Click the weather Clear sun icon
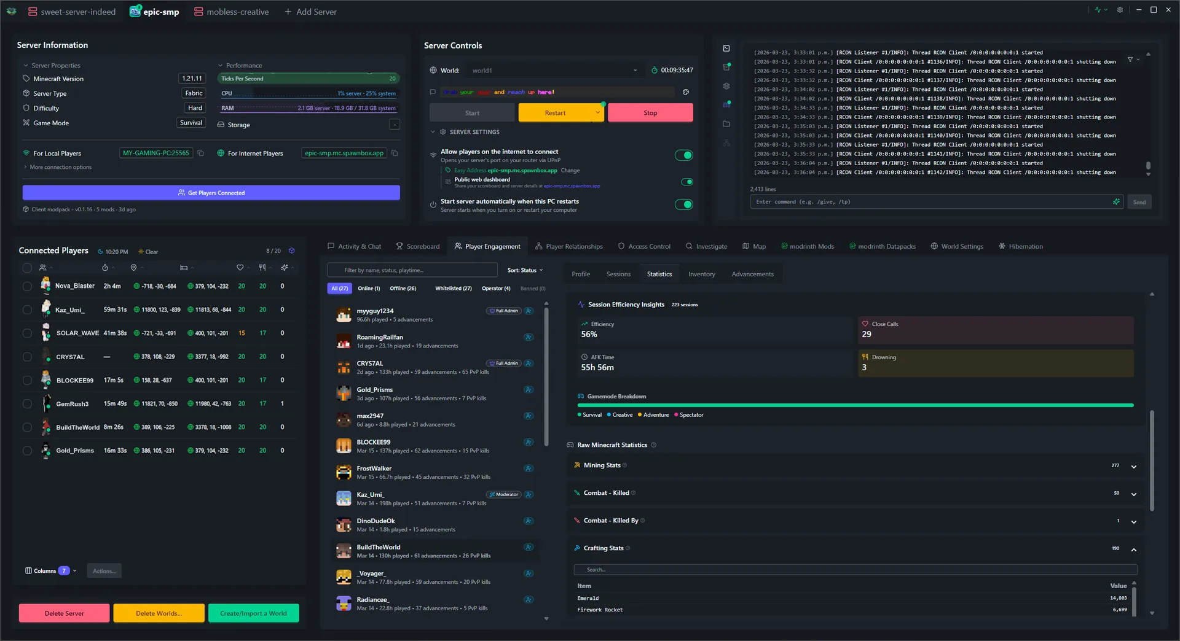Image resolution: width=1180 pixels, height=641 pixels. (140, 251)
